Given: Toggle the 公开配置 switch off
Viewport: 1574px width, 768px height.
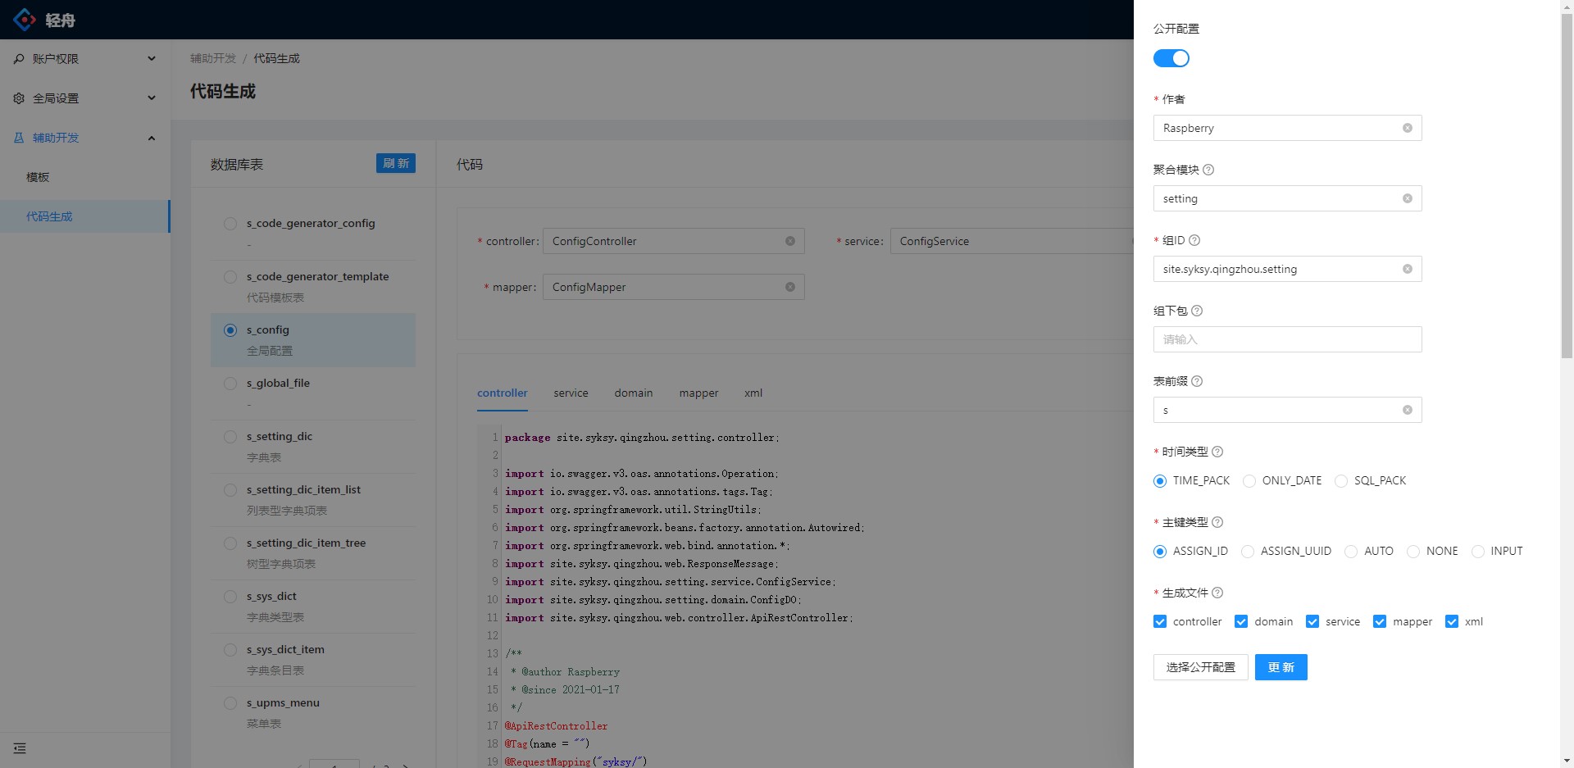Looking at the screenshot, I should pos(1171,58).
